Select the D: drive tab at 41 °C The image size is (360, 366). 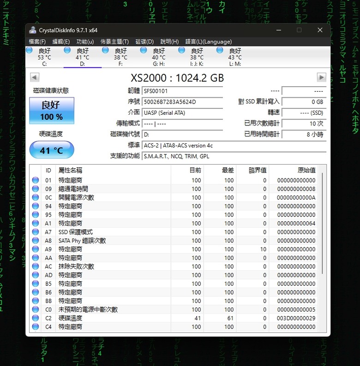(83, 57)
